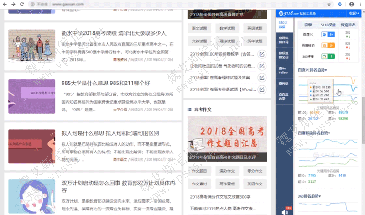Expand the 百度PC排名趋势 dropdown
Screen dimensions: 365x215
click(313, 70)
